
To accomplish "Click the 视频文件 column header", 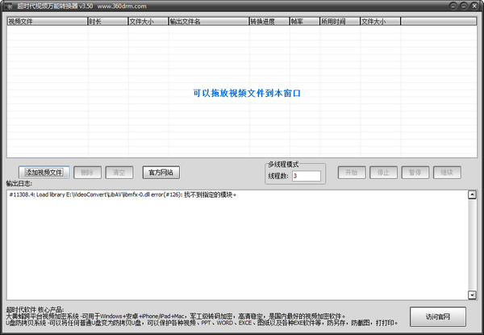I will click(46, 22).
